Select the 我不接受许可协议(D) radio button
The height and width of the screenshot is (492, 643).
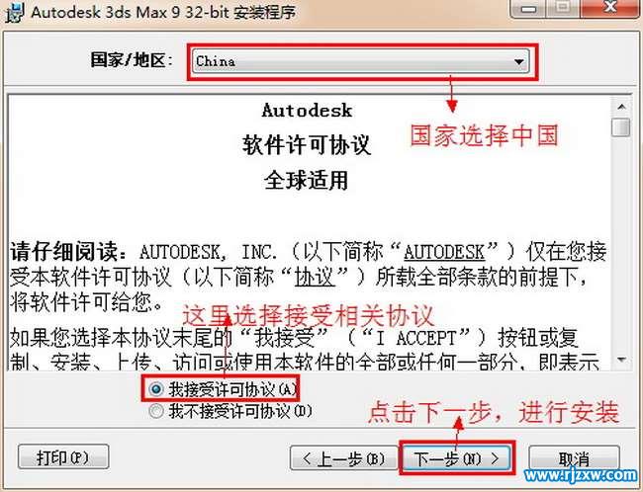[156, 410]
